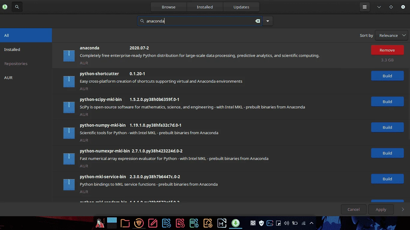Click the python-scipy-mkl-bin package icon
Viewport: 410px width, 230px height.
(x=69, y=107)
